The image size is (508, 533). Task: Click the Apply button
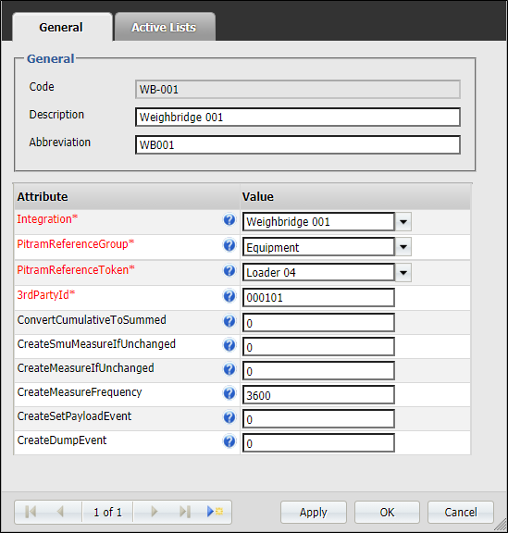click(x=314, y=512)
